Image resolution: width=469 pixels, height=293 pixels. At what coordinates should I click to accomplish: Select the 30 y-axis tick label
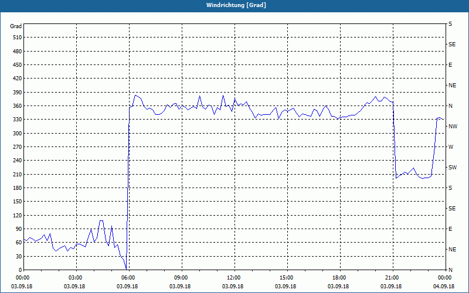pos(19,256)
